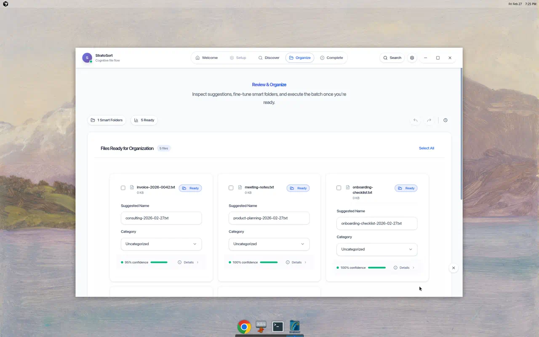Click the redo arrow icon

(x=429, y=120)
